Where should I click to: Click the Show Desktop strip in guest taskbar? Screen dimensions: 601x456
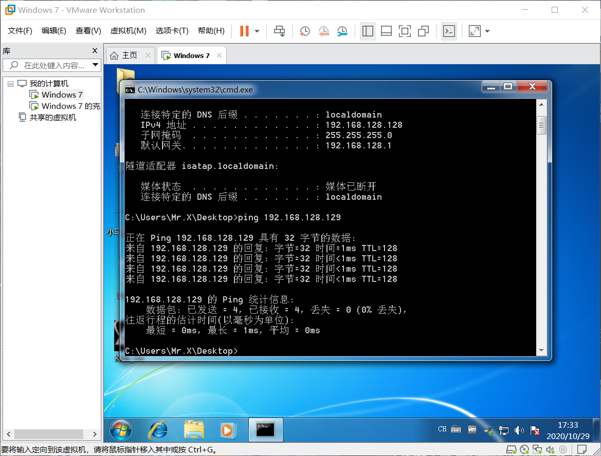[x=596, y=430]
